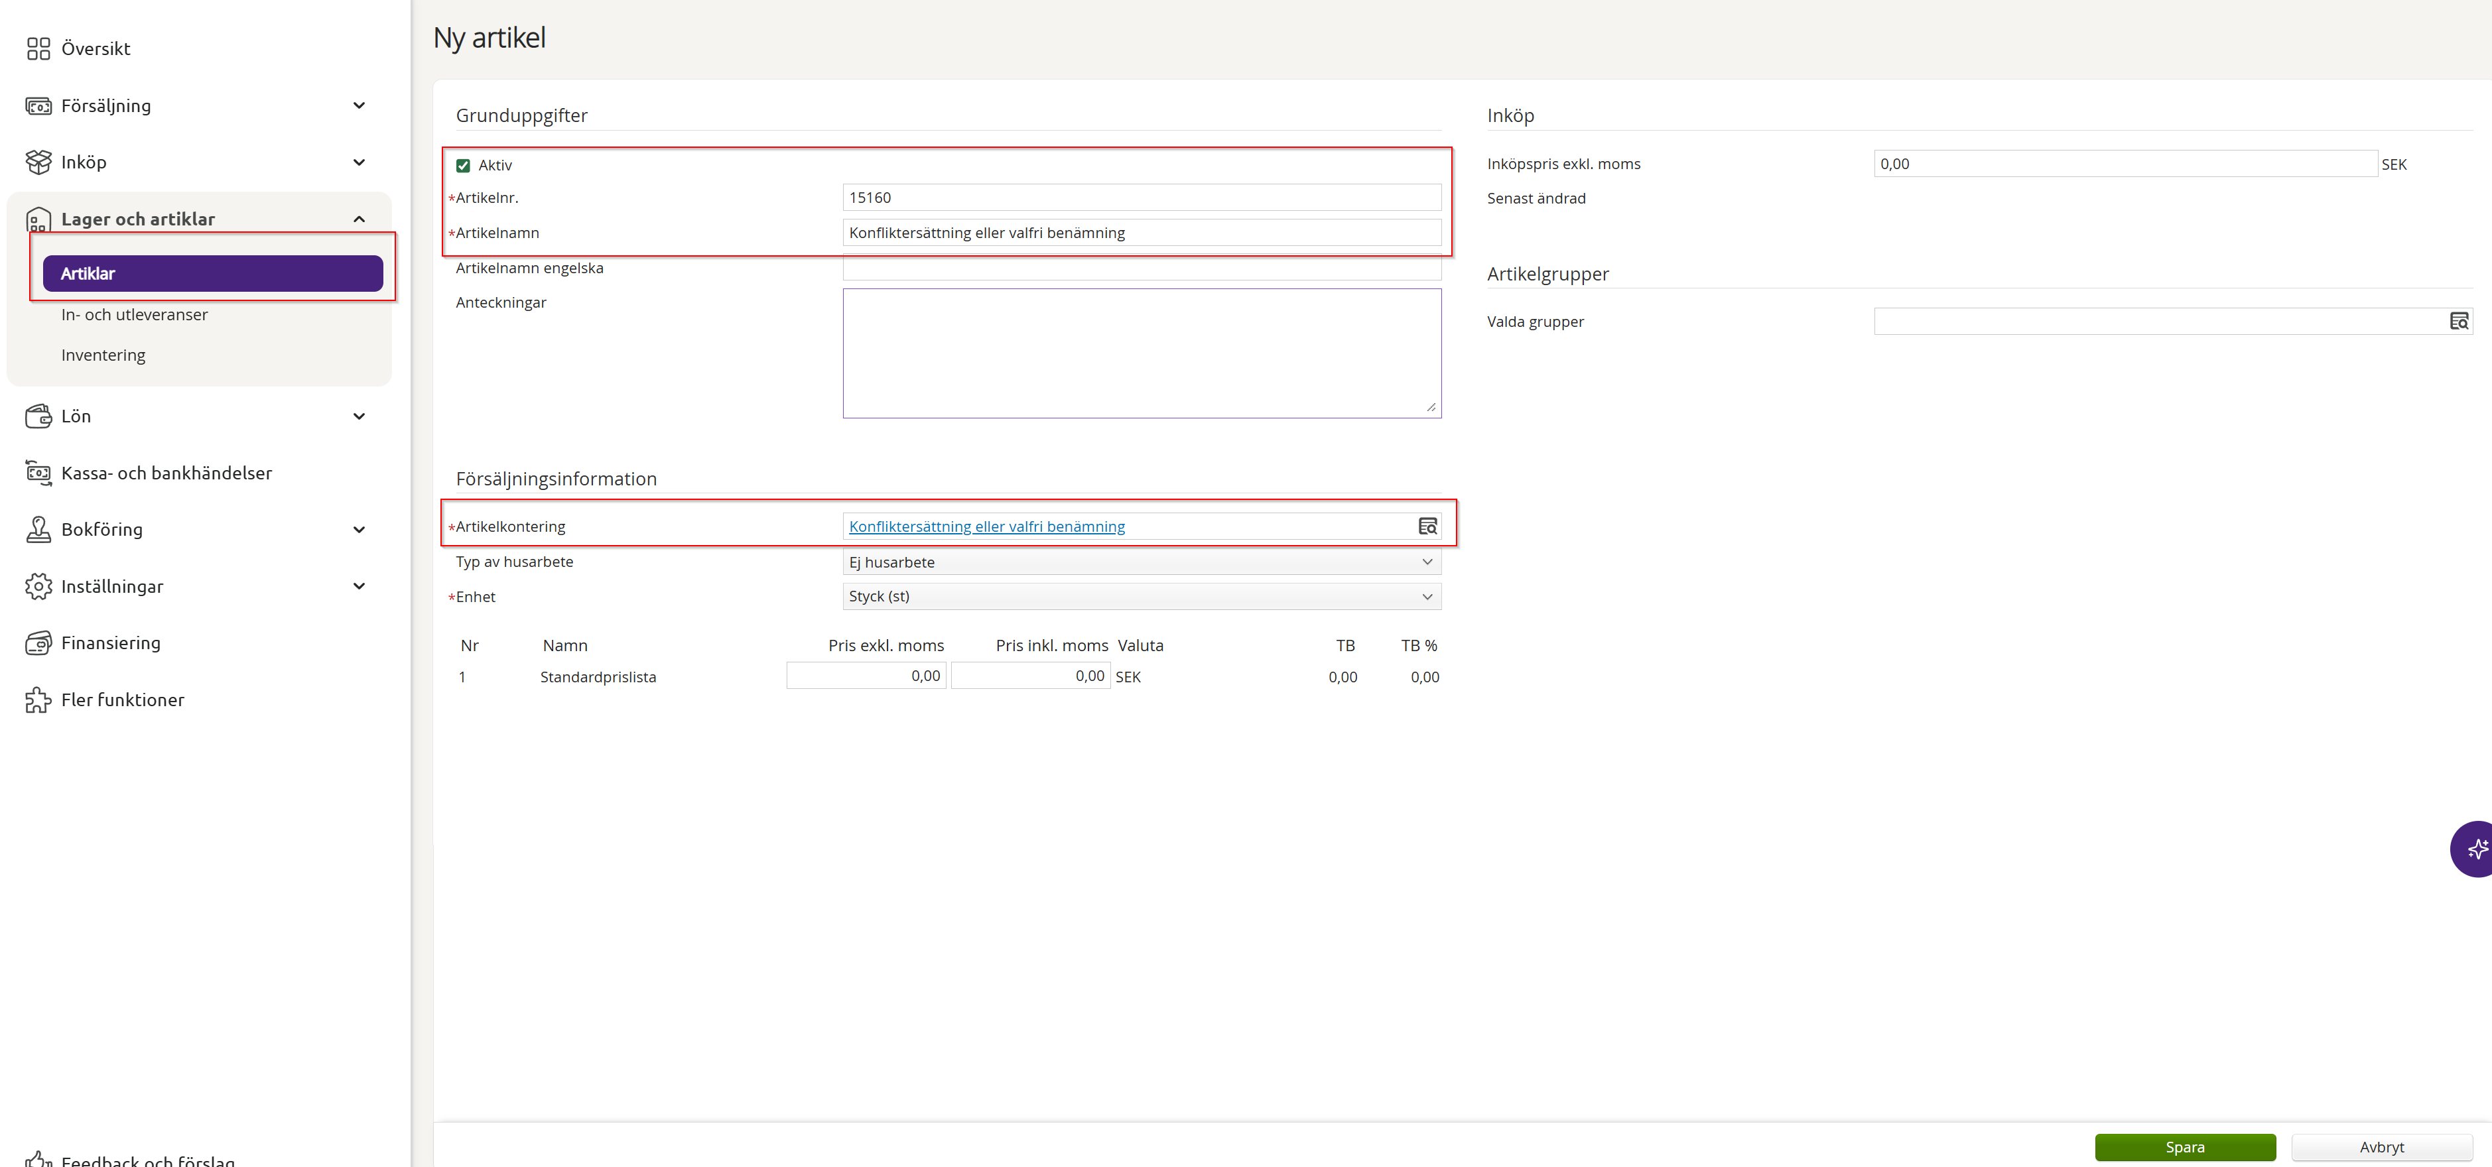Click the Fler funktioner puzzle icon

click(38, 700)
